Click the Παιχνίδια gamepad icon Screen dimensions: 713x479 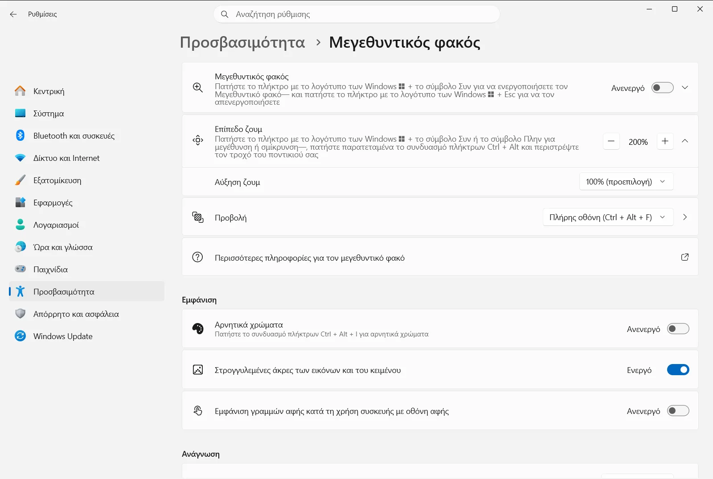(20, 269)
